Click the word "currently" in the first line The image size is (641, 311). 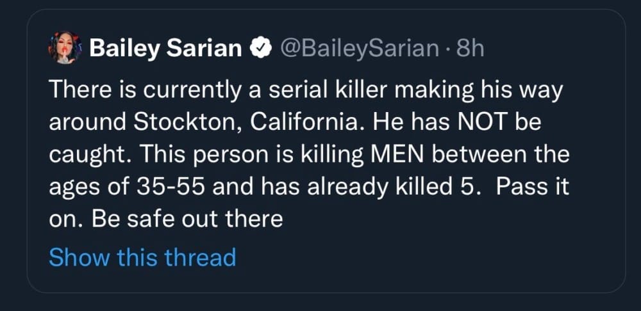click(x=194, y=89)
